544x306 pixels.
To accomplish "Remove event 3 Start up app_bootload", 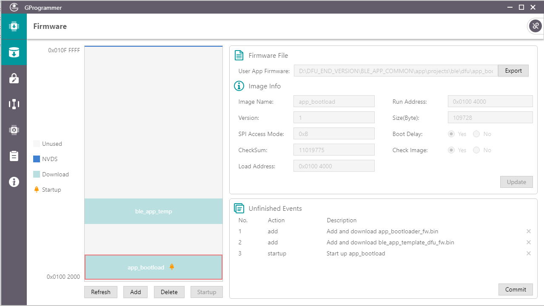I will coord(529,253).
